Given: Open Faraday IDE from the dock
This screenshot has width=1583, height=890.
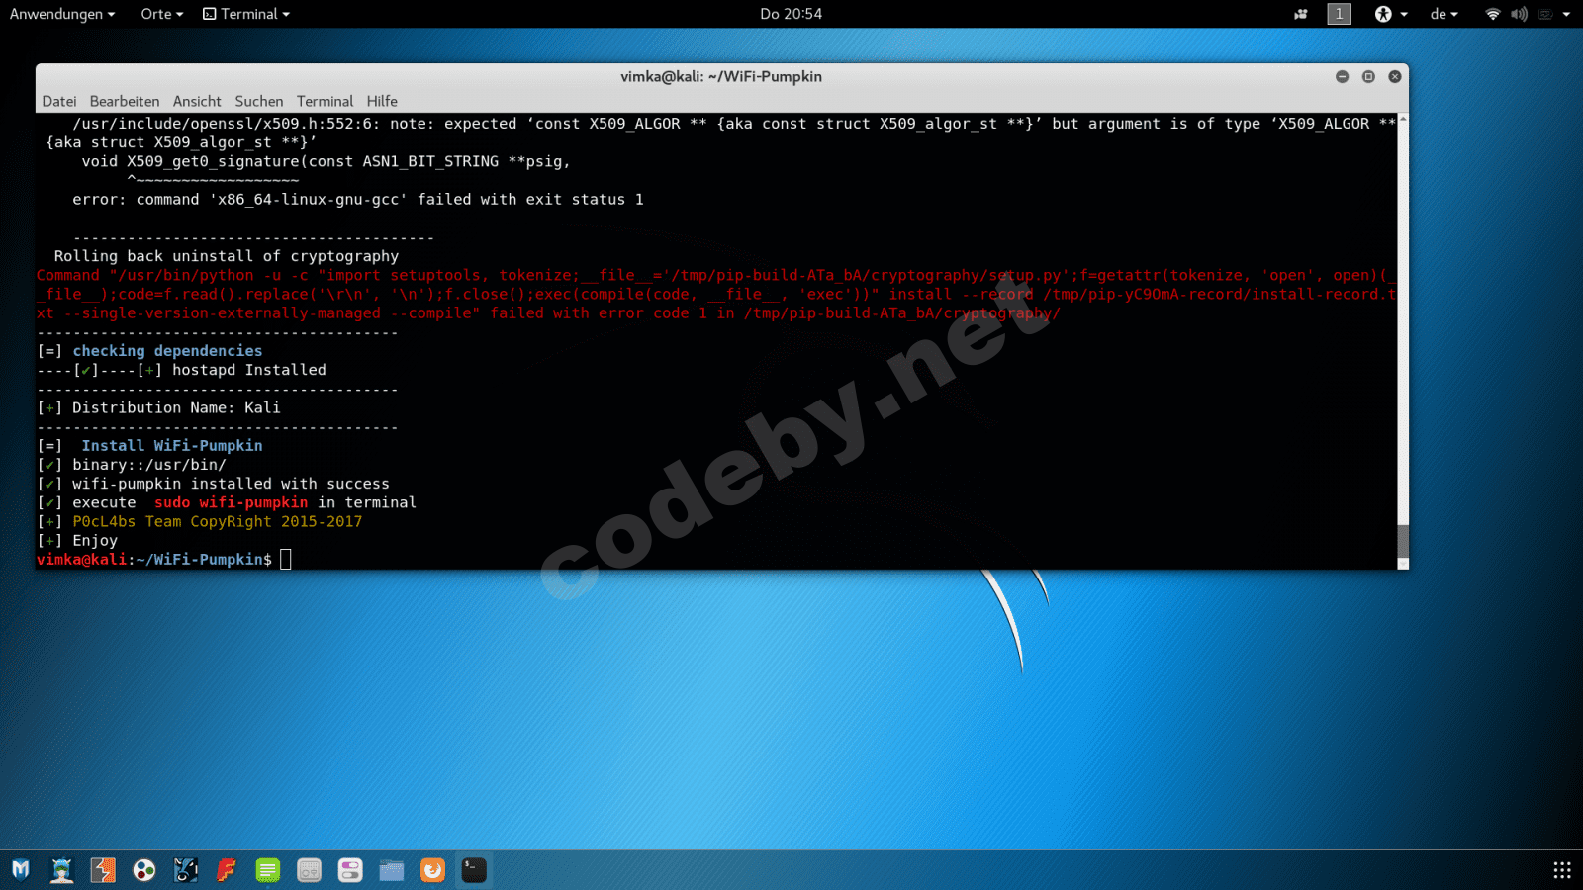Looking at the screenshot, I should [227, 870].
